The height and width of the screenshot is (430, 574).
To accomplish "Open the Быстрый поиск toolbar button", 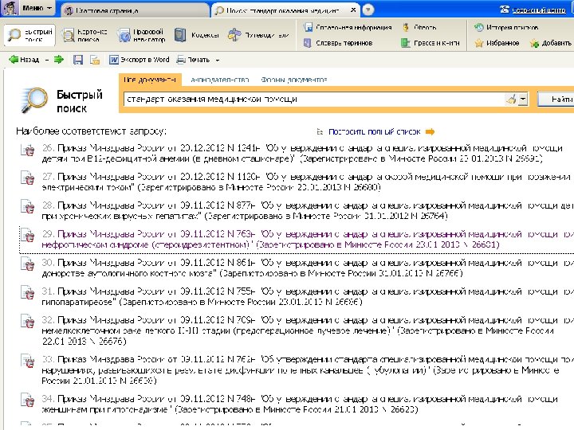I will point(30,35).
